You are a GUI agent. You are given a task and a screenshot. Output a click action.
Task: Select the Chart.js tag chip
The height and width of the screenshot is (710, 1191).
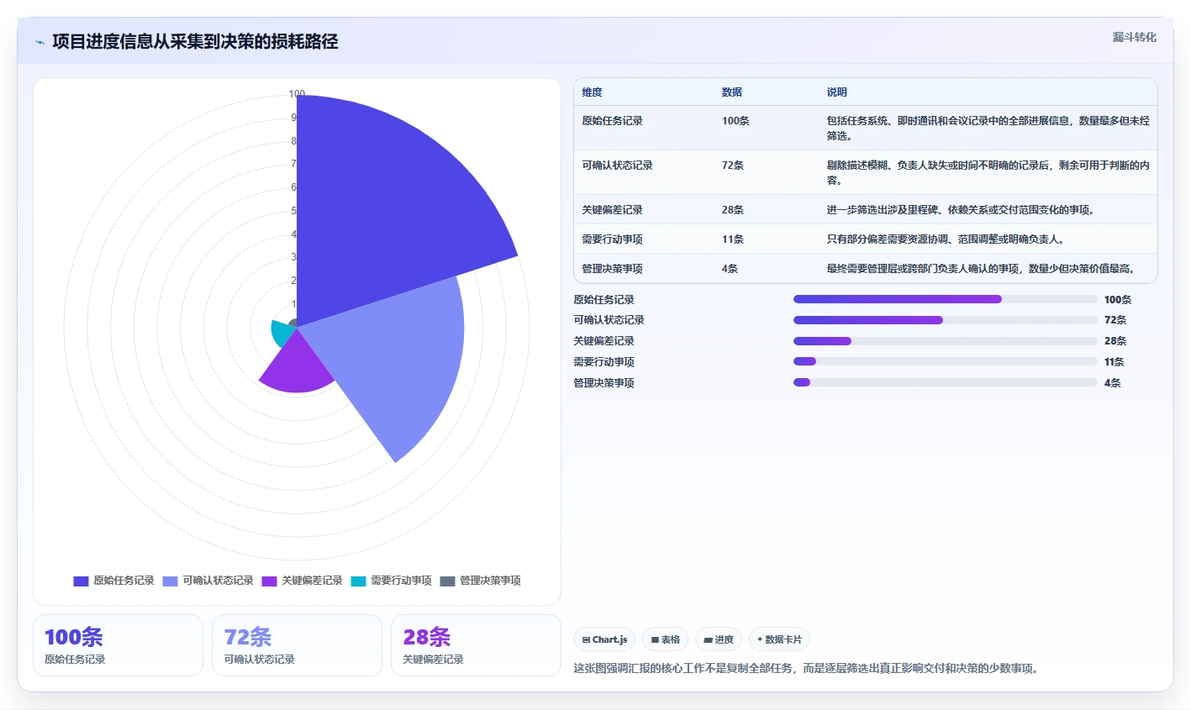[604, 639]
